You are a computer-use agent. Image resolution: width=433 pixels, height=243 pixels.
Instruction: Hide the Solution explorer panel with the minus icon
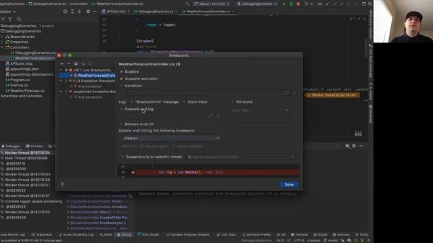[95, 11]
